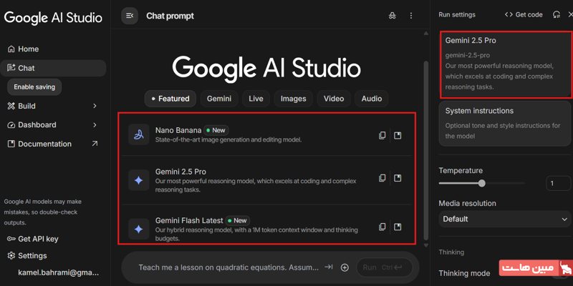573x286 pixels.
Task: Select the Video filter tab
Action: 334,99
